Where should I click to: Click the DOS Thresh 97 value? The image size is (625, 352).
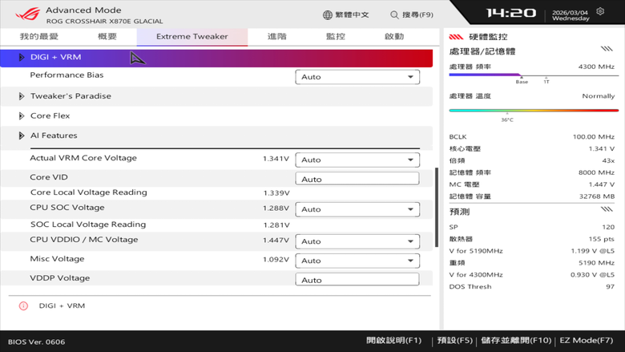[x=532, y=286]
